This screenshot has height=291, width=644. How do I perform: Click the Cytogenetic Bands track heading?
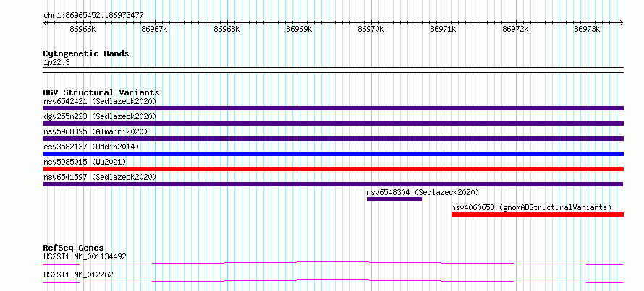point(86,53)
